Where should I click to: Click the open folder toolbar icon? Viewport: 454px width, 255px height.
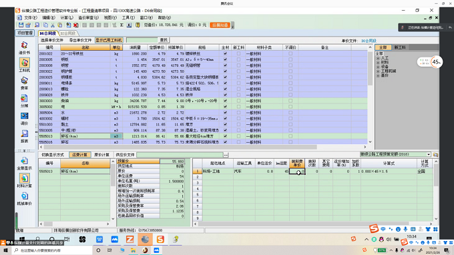coord(28,25)
